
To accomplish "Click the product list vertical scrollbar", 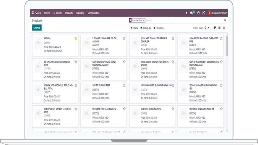I will 227,46.
